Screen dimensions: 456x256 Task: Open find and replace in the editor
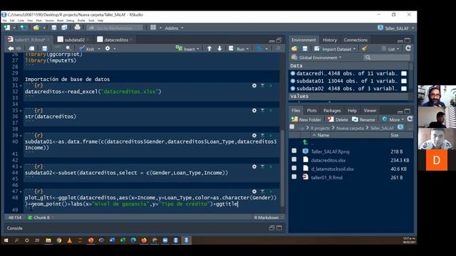(68, 48)
